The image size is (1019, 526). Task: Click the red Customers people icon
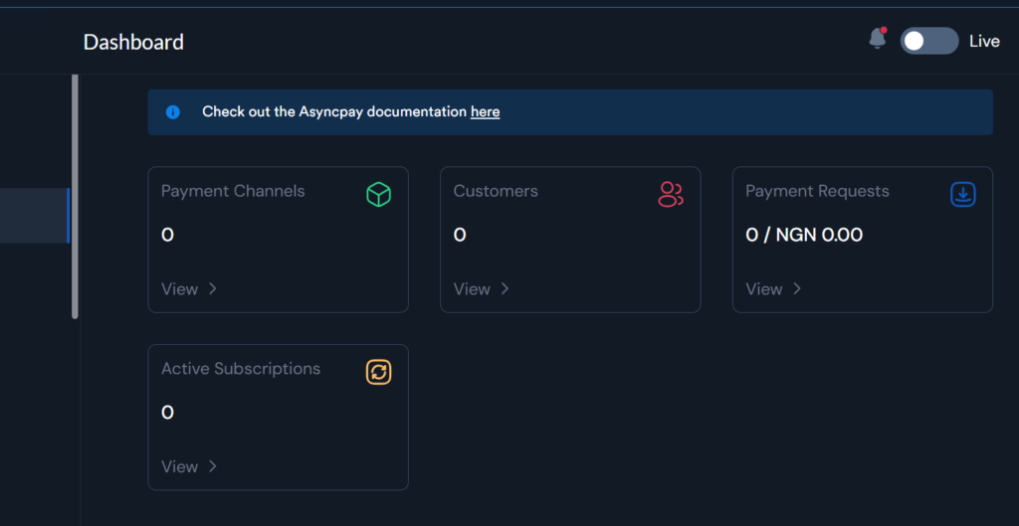(x=671, y=195)
